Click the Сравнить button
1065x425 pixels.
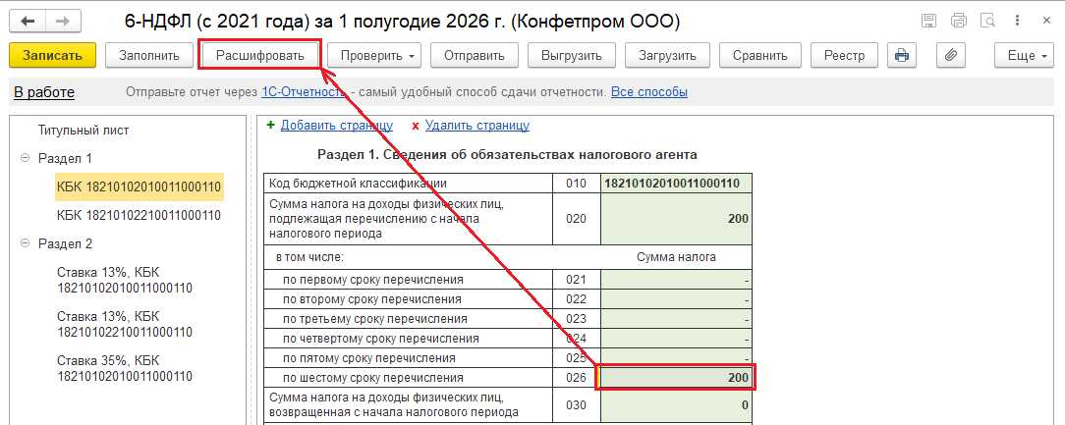760,56
